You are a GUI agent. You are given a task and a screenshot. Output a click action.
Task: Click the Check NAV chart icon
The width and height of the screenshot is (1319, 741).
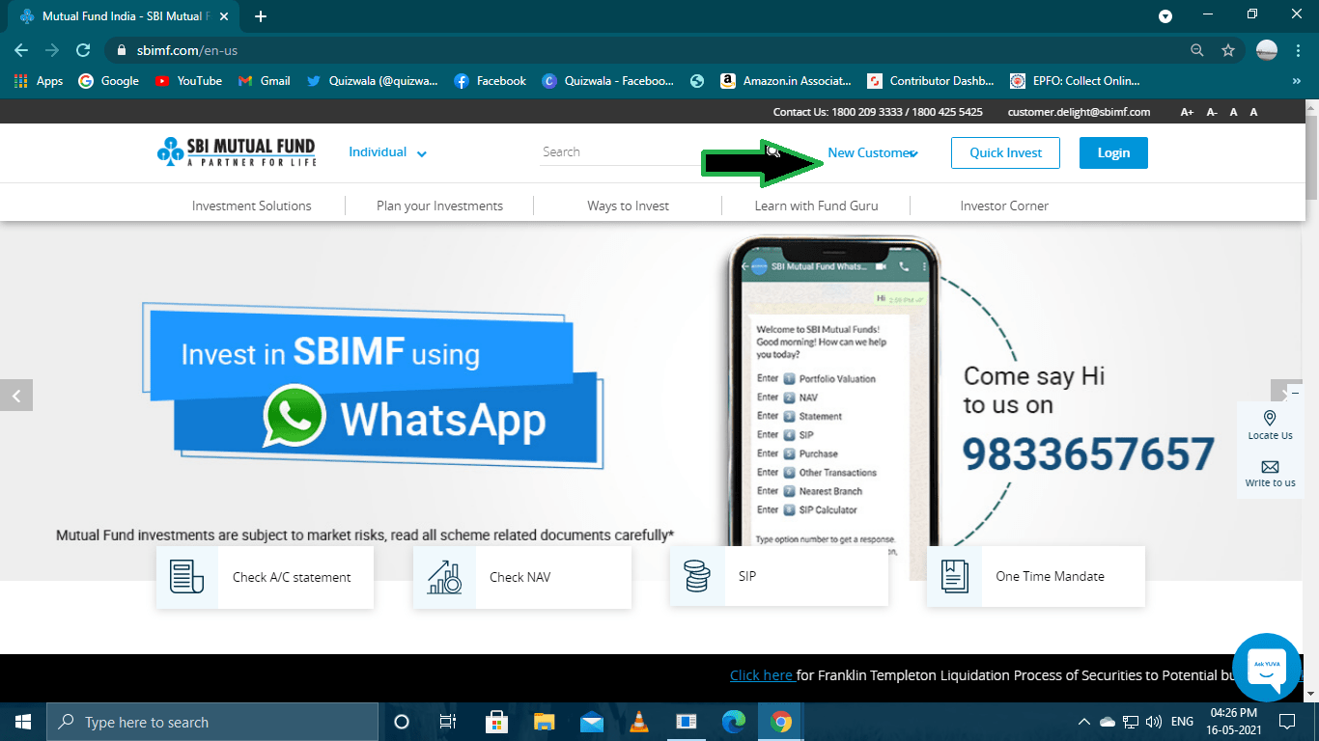(444, 576)
